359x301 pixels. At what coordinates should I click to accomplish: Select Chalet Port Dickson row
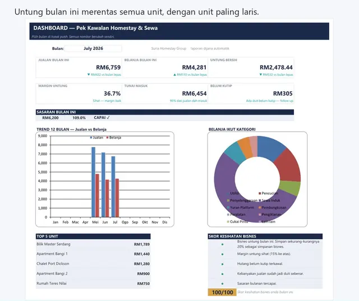coord(93,263)
